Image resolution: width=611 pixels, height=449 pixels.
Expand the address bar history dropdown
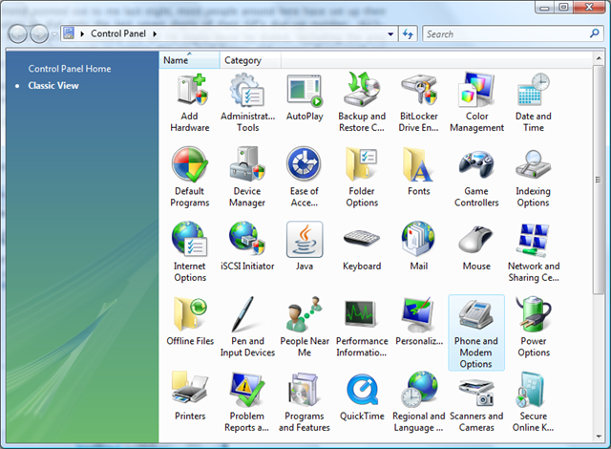390,33
